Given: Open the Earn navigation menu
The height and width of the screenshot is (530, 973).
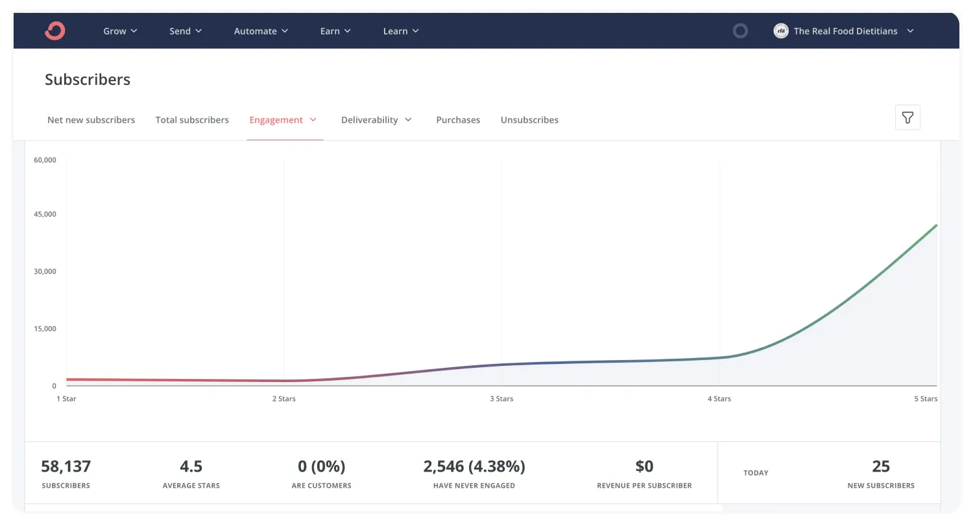Looking at the screenshot, I should coord(335,31).
